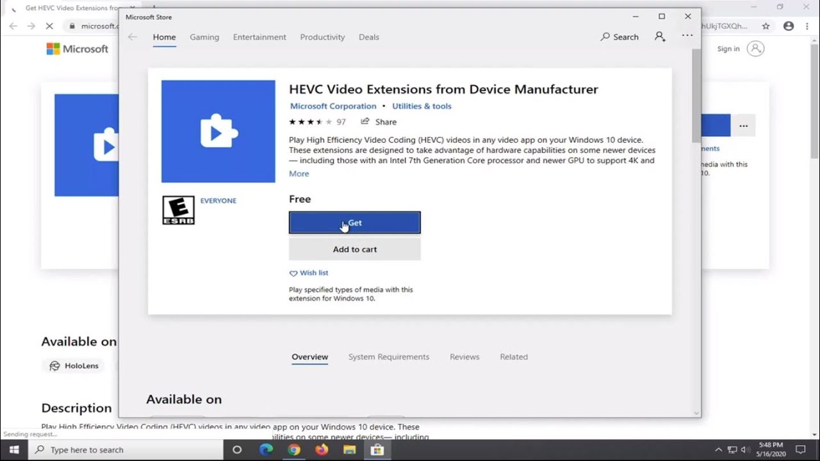Open Firefox from the taskbar
This screenshot has width=820, height=461.
coord(322,449)
